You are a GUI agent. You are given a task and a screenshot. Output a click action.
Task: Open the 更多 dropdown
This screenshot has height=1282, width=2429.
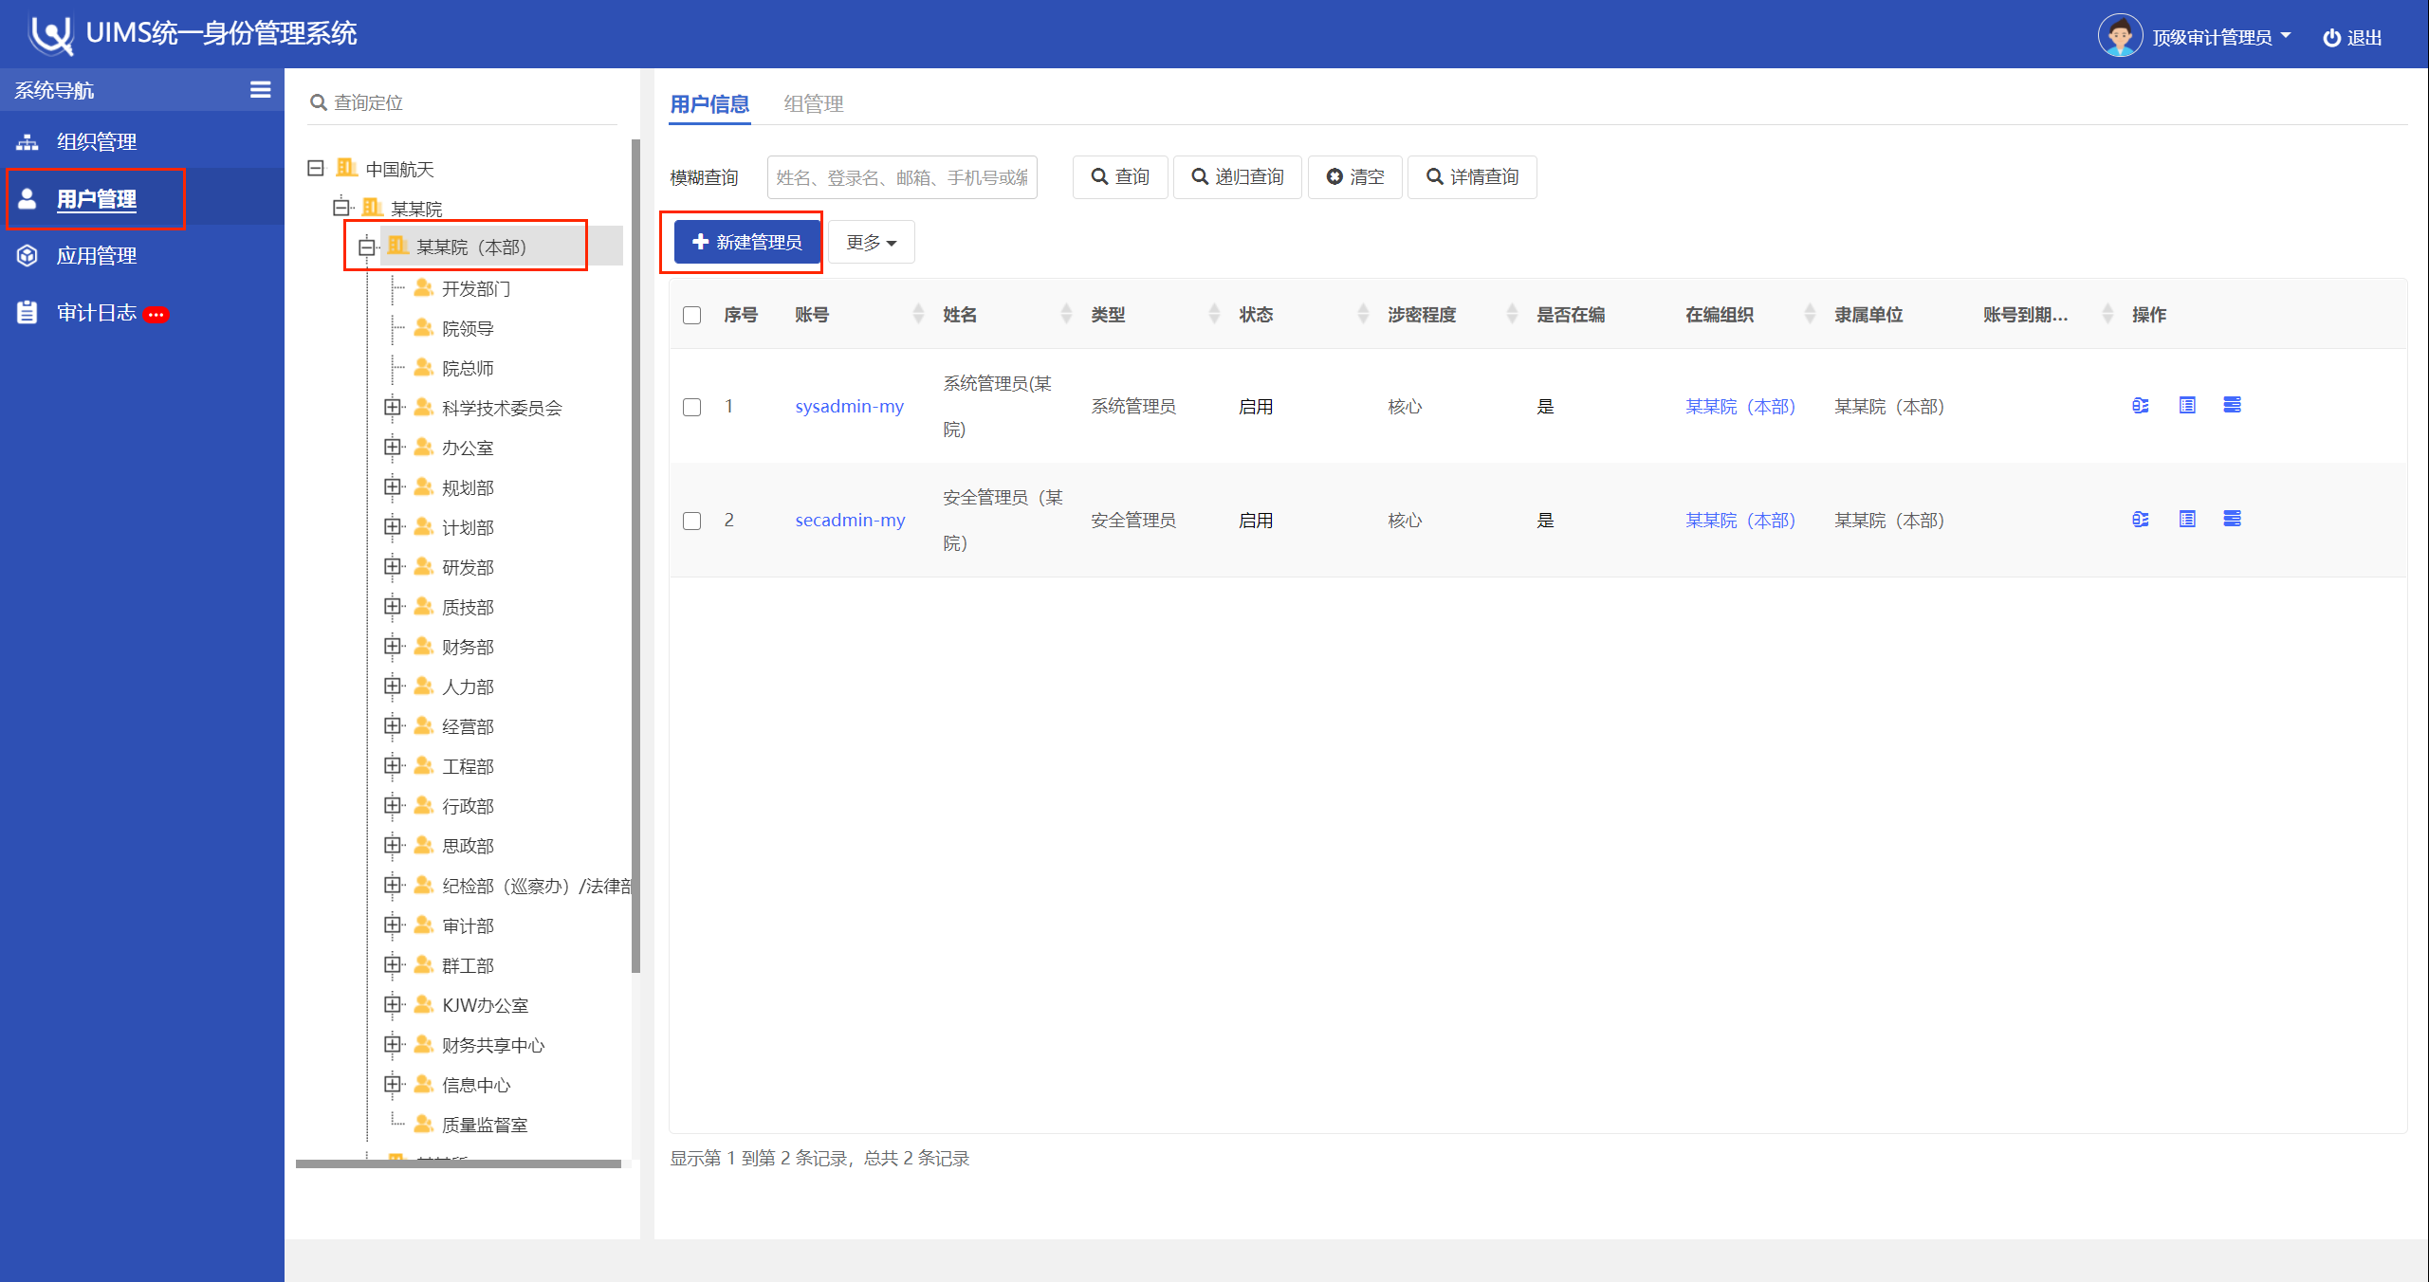871,243
